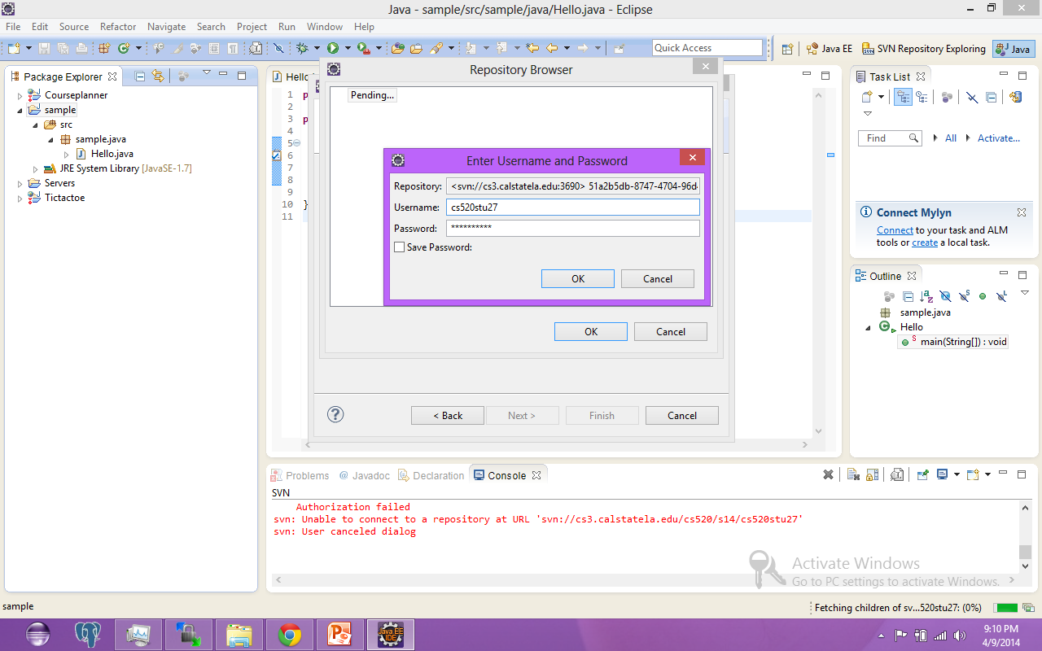The height and width of the screenshot is (651, 1042).
Task: Click the Username input field
Action: [x=572, y=208]
